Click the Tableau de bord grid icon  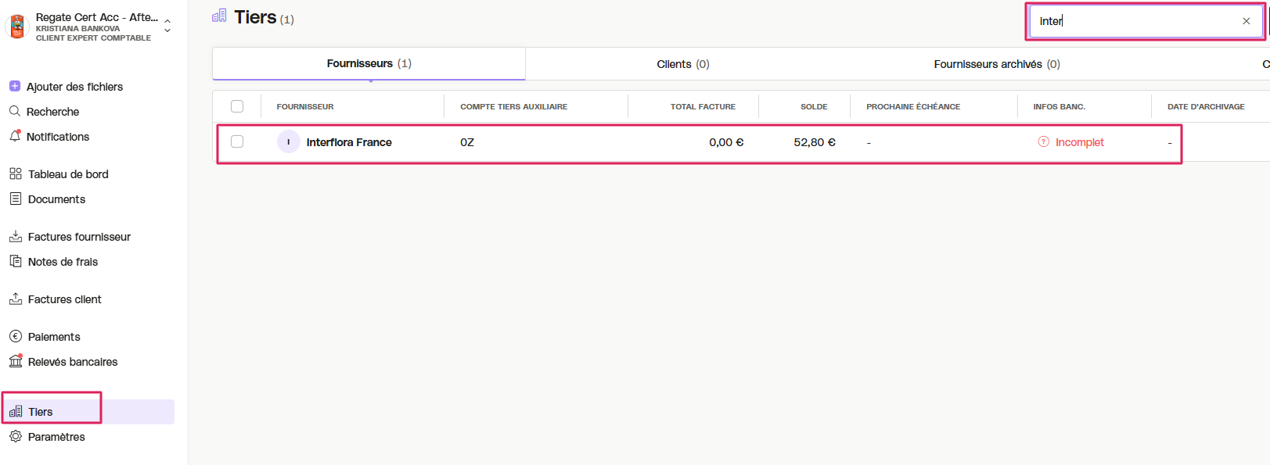[16, 173]
